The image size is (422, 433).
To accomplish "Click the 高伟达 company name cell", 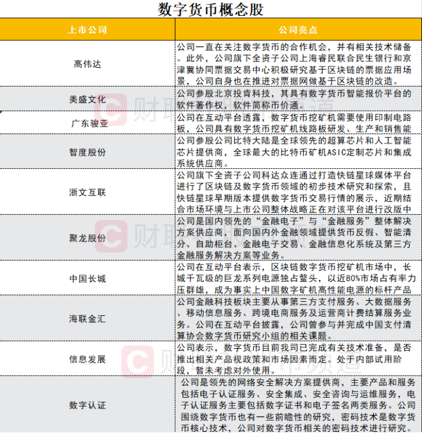I will [x=87, y=63].
